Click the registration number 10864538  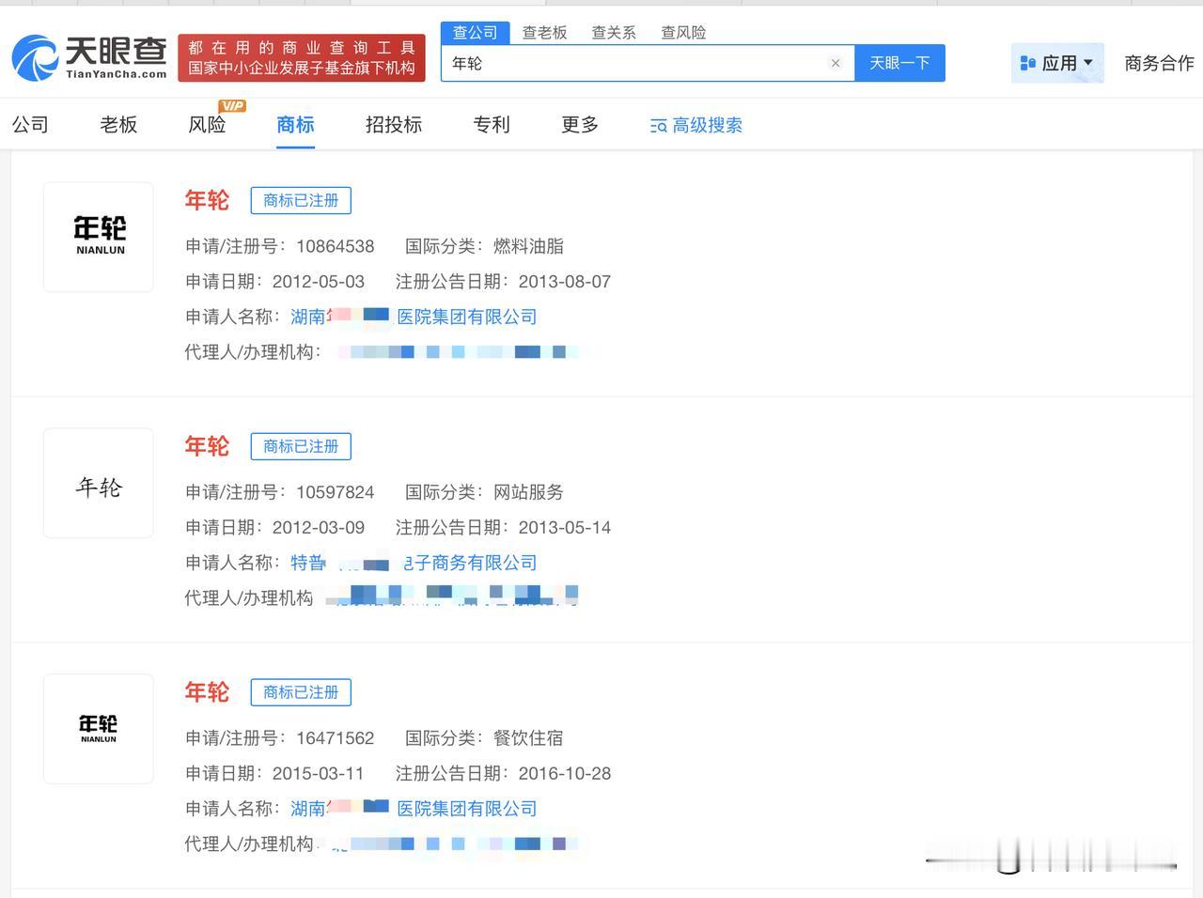[336, 246]
